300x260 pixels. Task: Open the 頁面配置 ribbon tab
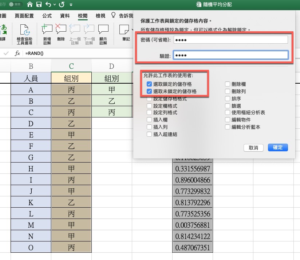(x=24, y=16)
